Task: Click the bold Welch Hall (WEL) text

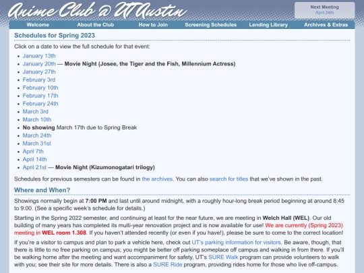Action: pyautogui.click(x=286, y=218)
